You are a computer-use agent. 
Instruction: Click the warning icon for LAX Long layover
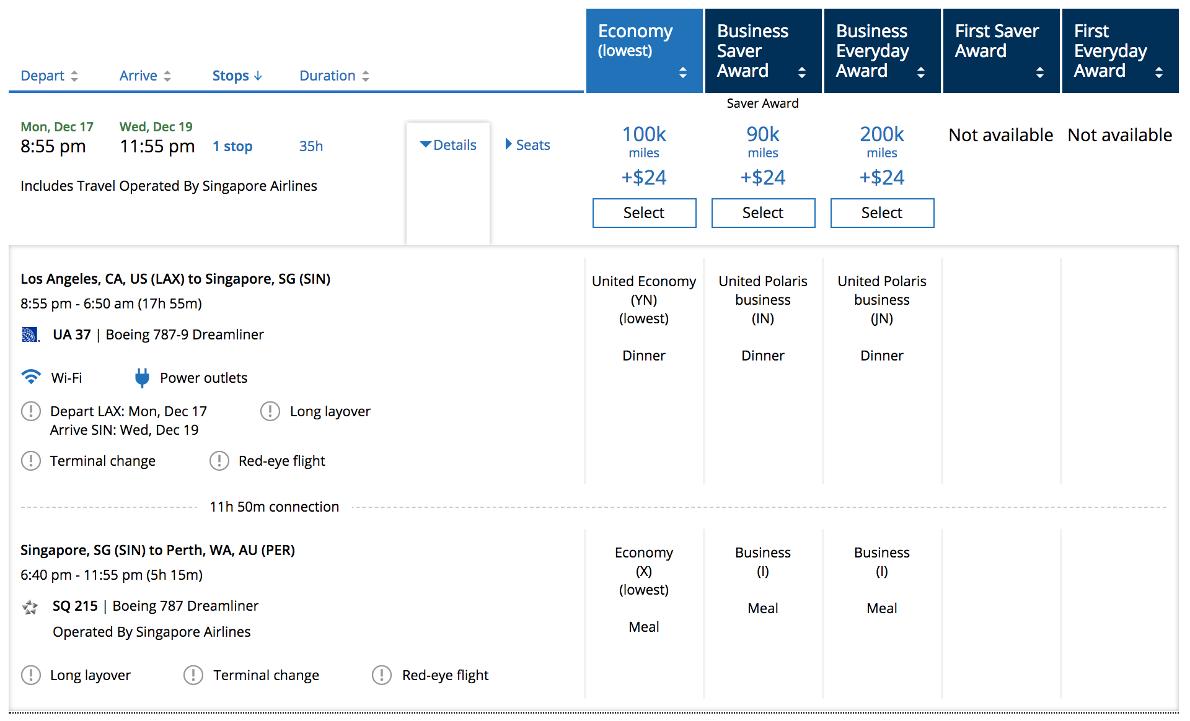(x=270, y=411)
